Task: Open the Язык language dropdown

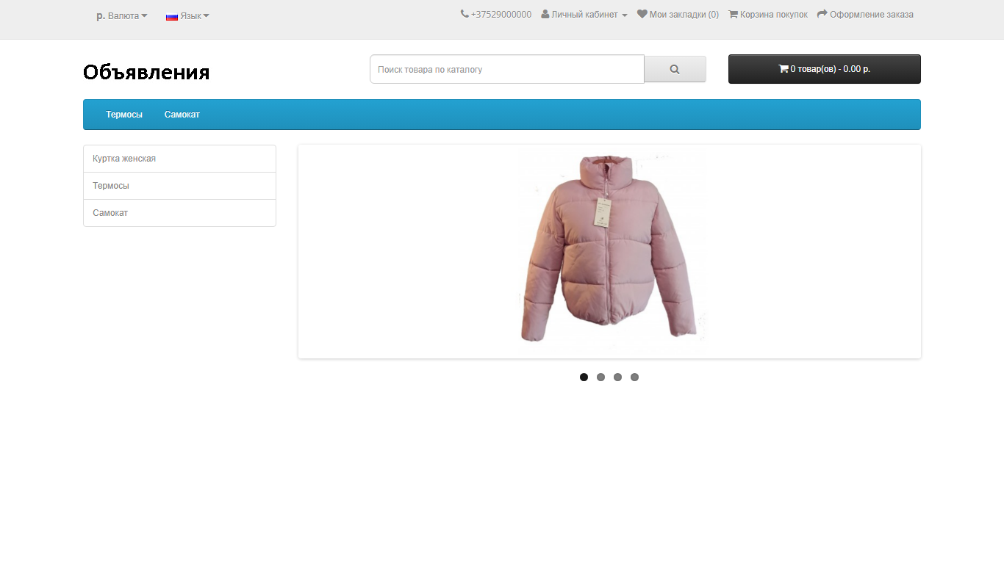Action: (x=187, y=16)
